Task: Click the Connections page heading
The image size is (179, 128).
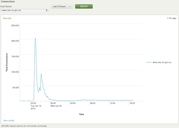Action: pos(8,1)
